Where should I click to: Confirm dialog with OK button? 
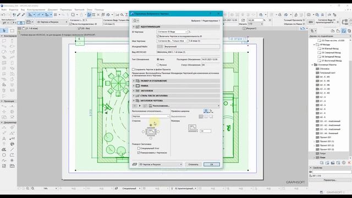(211, 164)
